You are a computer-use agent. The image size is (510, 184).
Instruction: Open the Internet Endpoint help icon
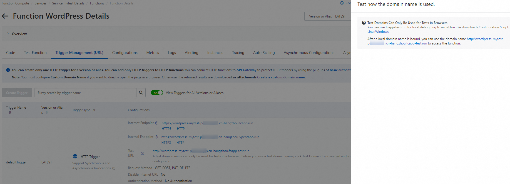[157, 123]
